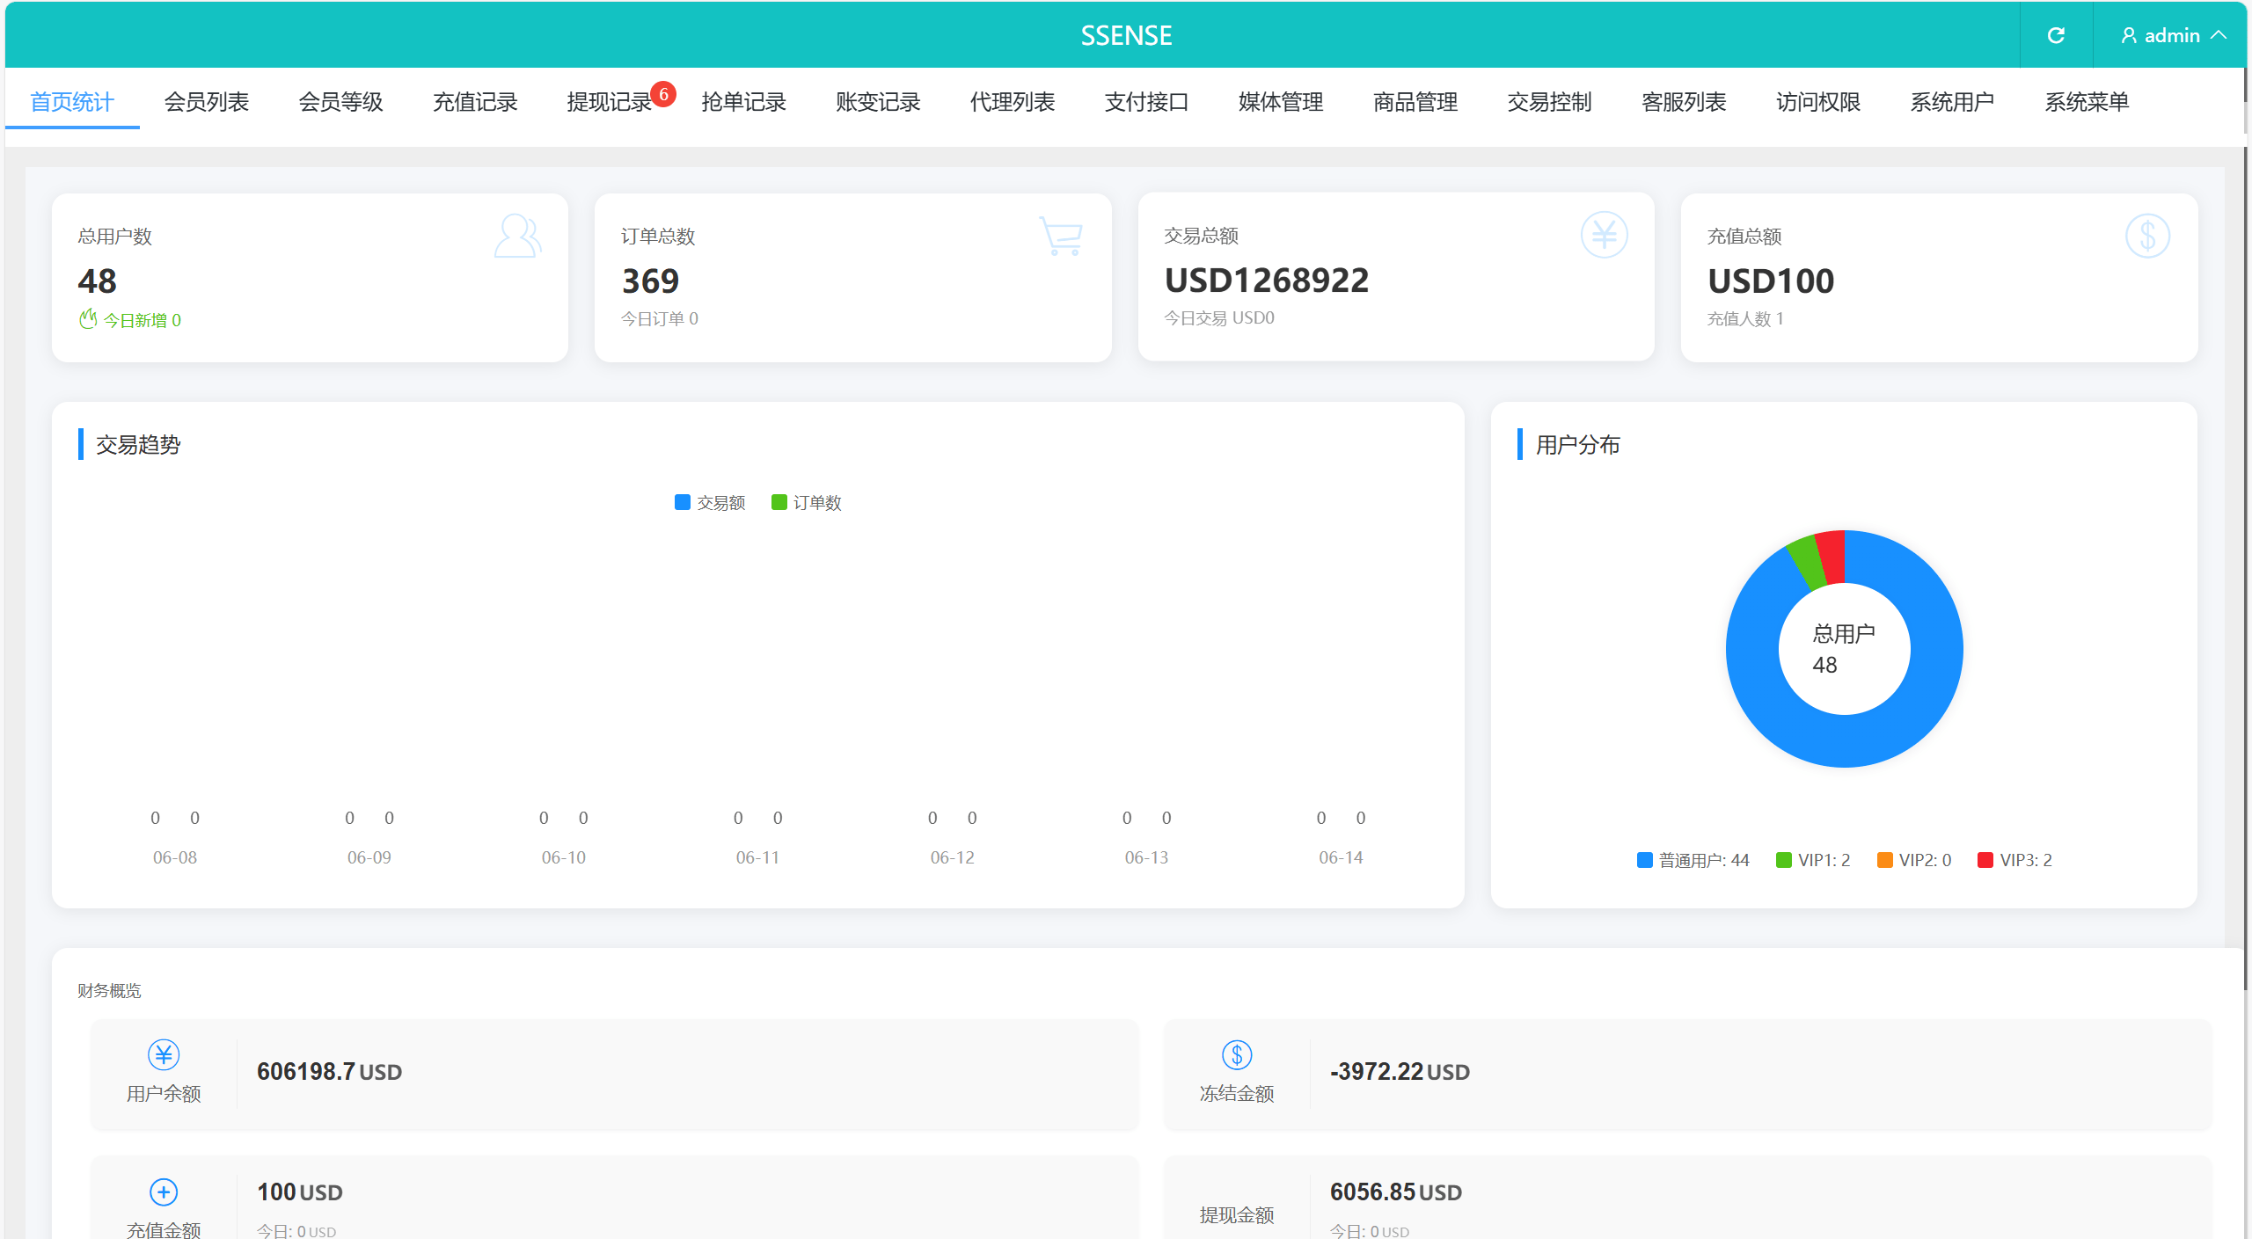Toggle 普通用户 legend in user distribution
The image size is (2252, 1239).
[1693, 860]
